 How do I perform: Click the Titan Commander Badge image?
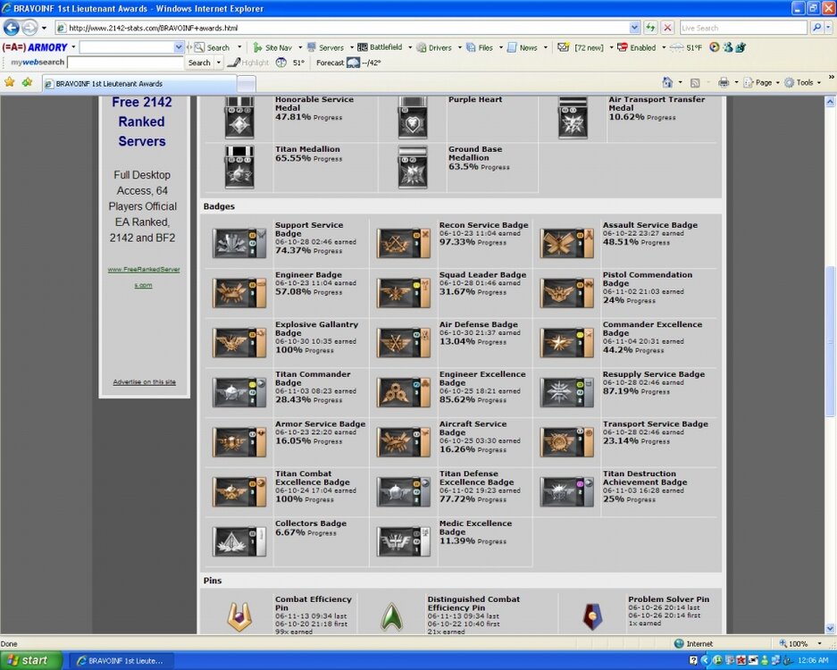(239, 392)
